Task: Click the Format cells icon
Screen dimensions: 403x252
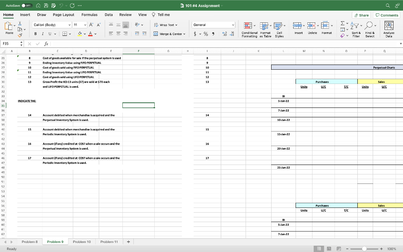Action: (325, 26)
